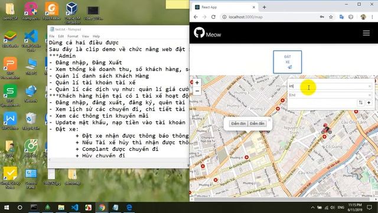Open Windows Start menu

(x=6, y=208)
